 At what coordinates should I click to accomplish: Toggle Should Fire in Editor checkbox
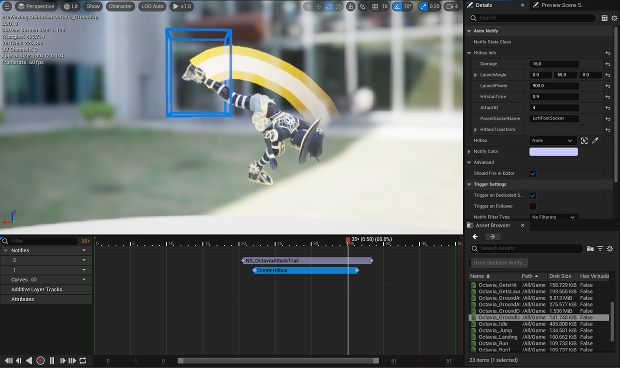[x=533, y=173]
